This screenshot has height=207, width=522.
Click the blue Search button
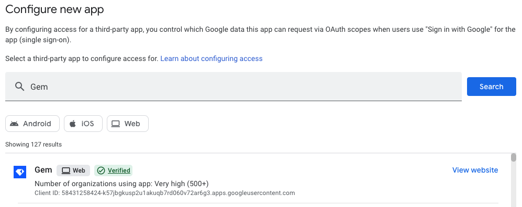(492, 87)
